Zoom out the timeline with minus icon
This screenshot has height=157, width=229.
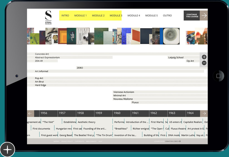[x=204, y=63]
